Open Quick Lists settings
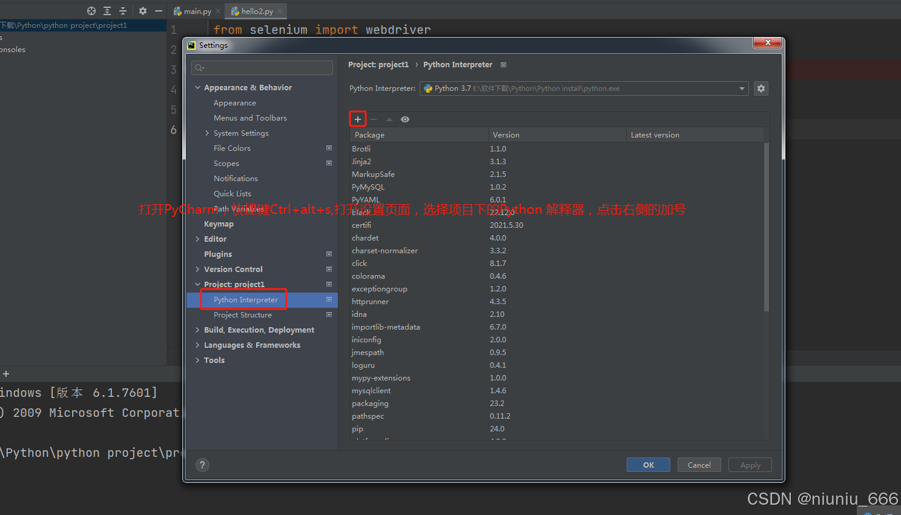The width and height of the screenshot is (901, 515). 233,194
